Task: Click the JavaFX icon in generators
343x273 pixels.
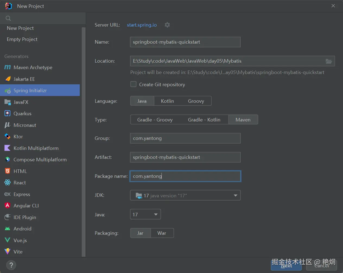Action: 8,102
